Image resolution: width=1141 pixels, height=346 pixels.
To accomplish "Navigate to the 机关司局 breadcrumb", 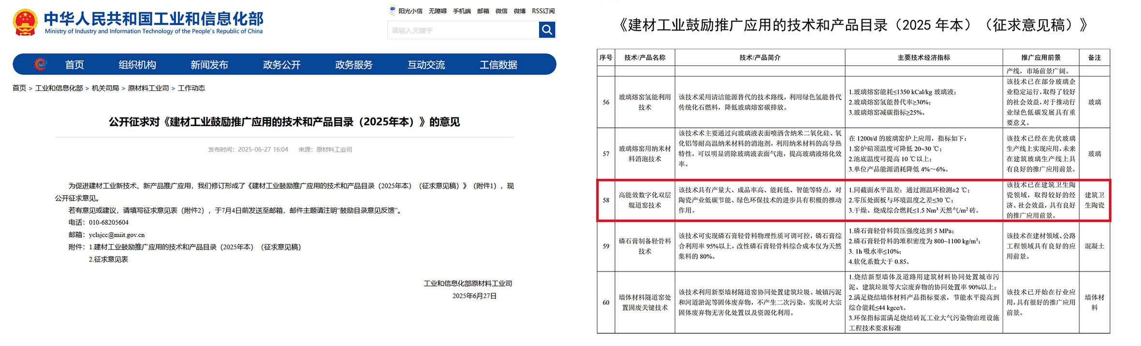I will pos(105,88).
